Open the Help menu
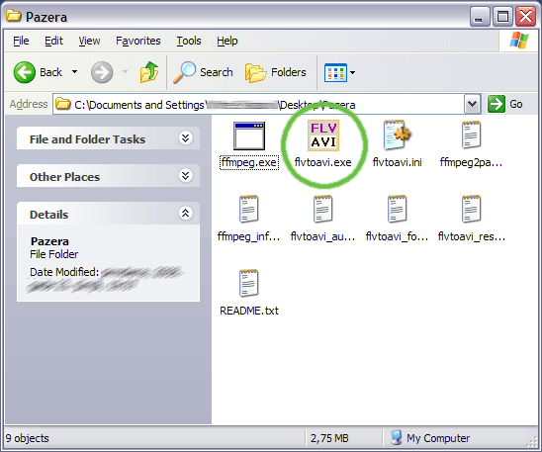 pyautogui.click(x=227, y=41)
